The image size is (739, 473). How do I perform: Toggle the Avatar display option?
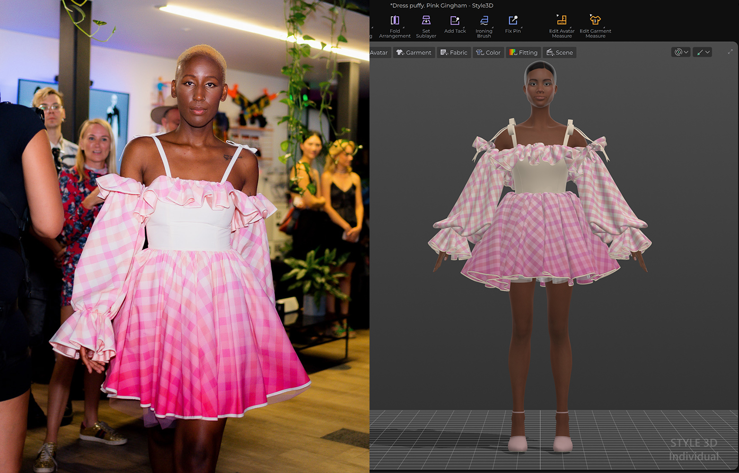click(379, 53)
